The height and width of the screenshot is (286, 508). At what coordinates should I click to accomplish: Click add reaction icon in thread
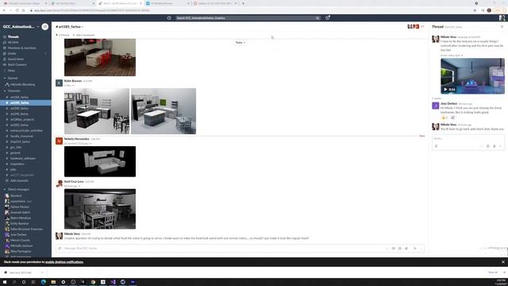tap(452, 118)
